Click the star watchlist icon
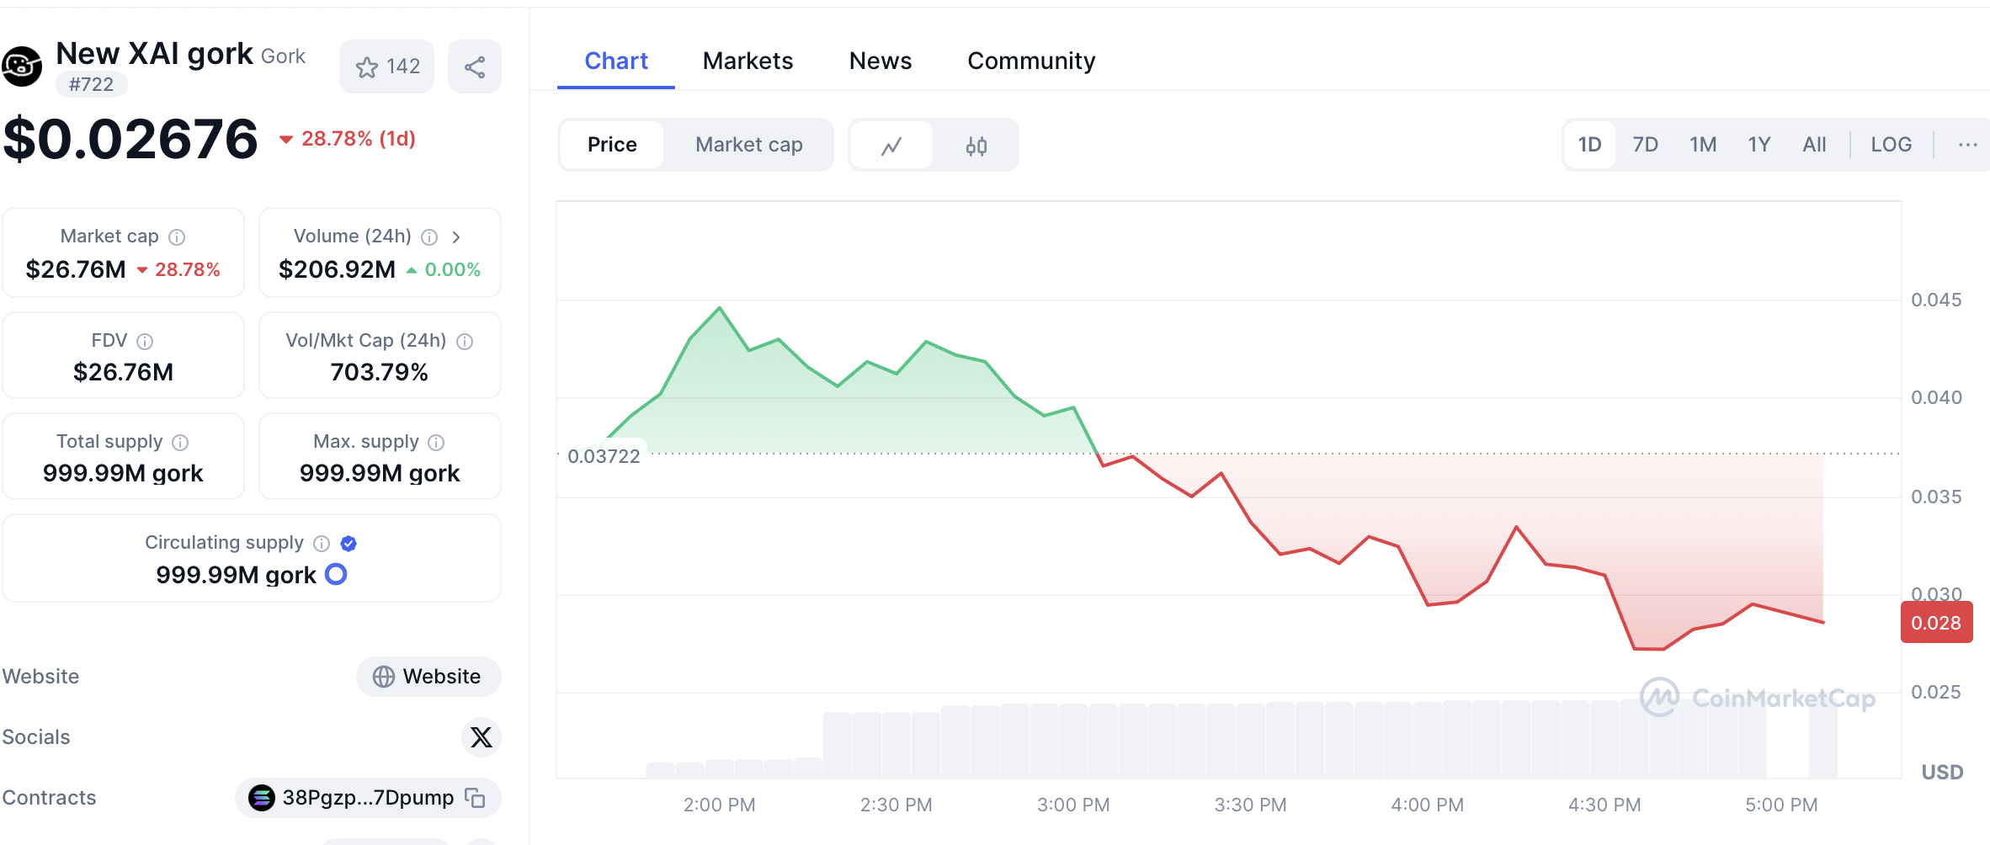1990x845 pixels. coord(367,67)
